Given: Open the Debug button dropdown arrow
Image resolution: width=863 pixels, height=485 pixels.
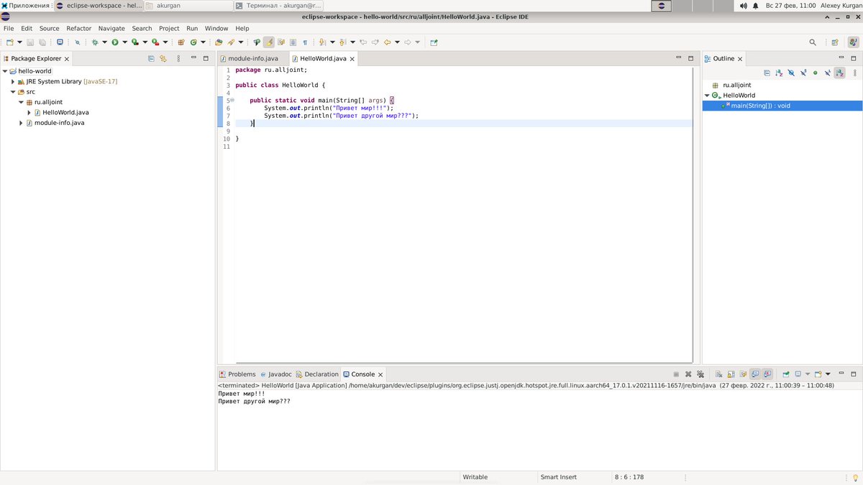Looking at the screenshot, I should [104, 42].
